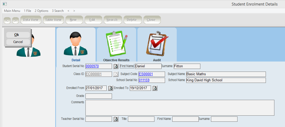Open the 3 Search menu

pyautogui.click(x=58, y=11)
